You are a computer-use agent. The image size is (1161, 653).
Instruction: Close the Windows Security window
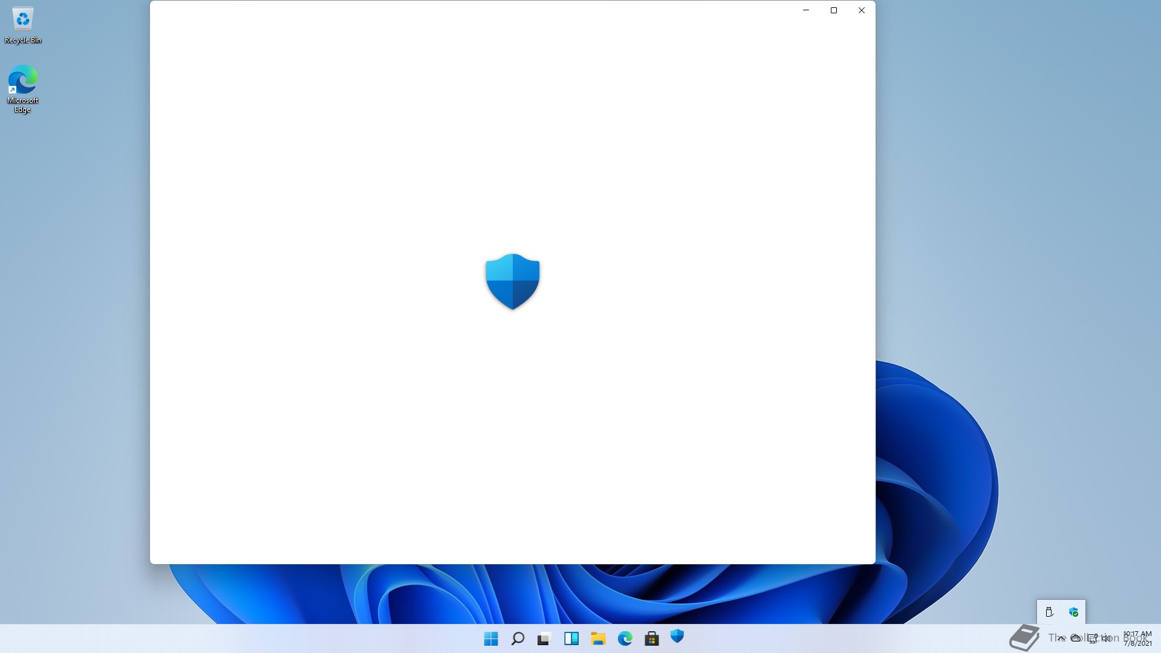point(862,10)
